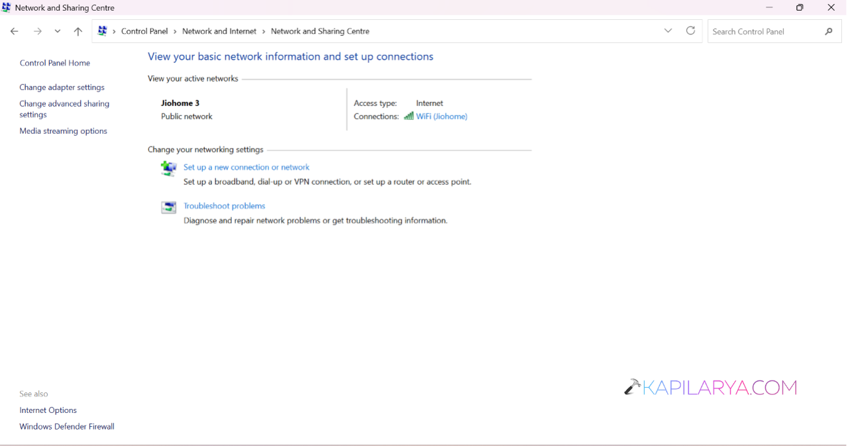Restore down the window
This screenshot has height=446, width=848.
coord(800,7)
